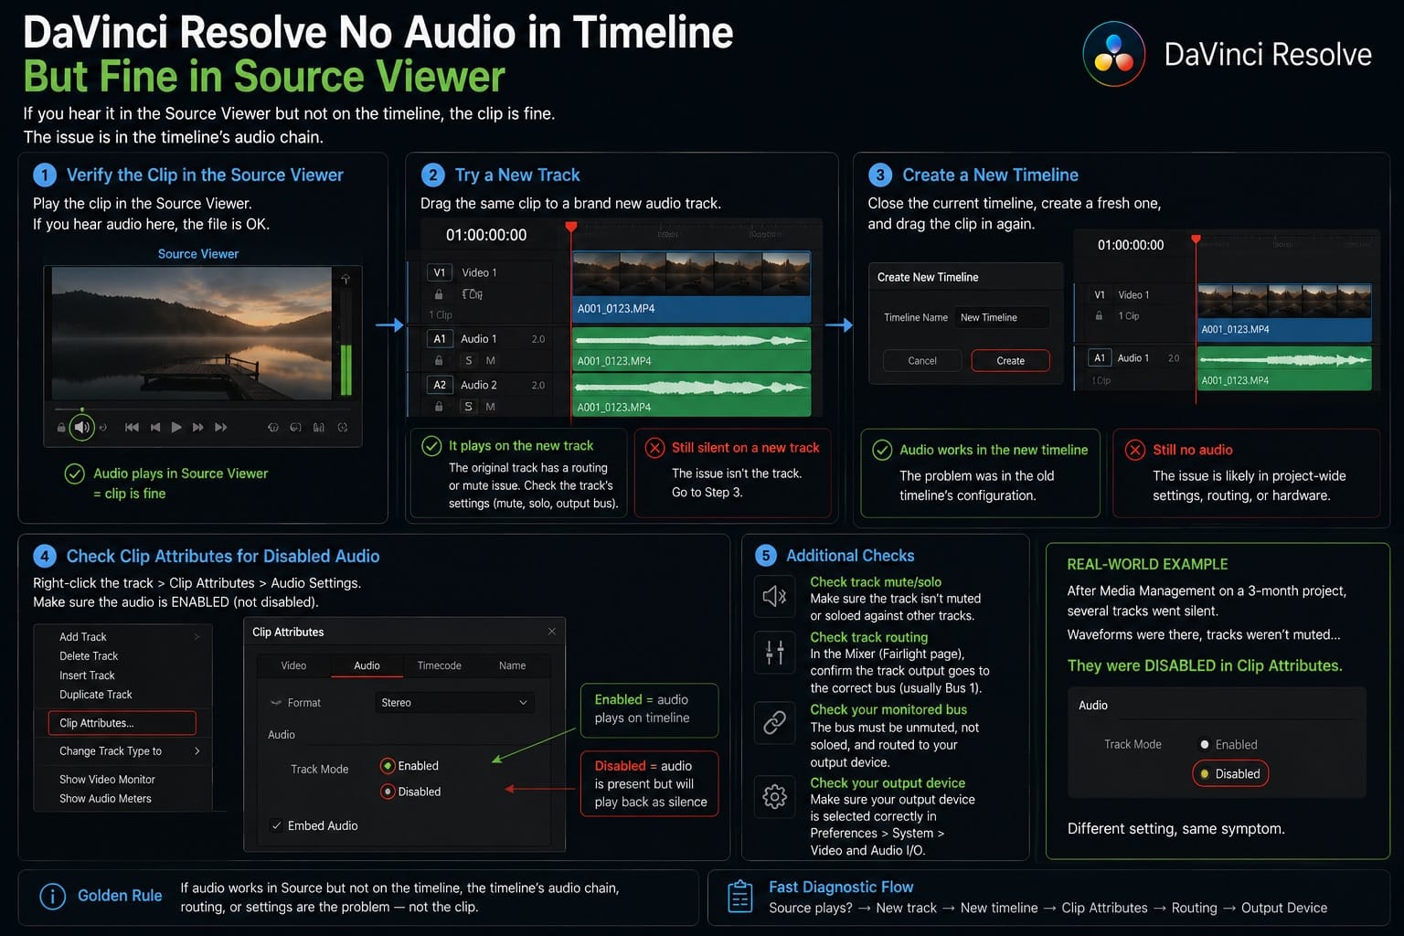This screenshot has width=1404, height=936.
Task: Open Clip Attributes... from the context menu
Action: (x=122, y=723)
